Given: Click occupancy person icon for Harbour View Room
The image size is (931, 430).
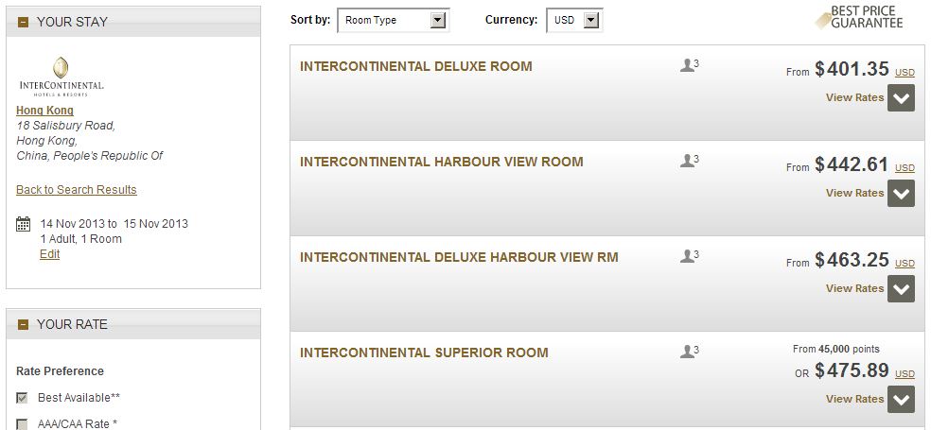Looking at the screenshot, I should click(x=689, y=161).
